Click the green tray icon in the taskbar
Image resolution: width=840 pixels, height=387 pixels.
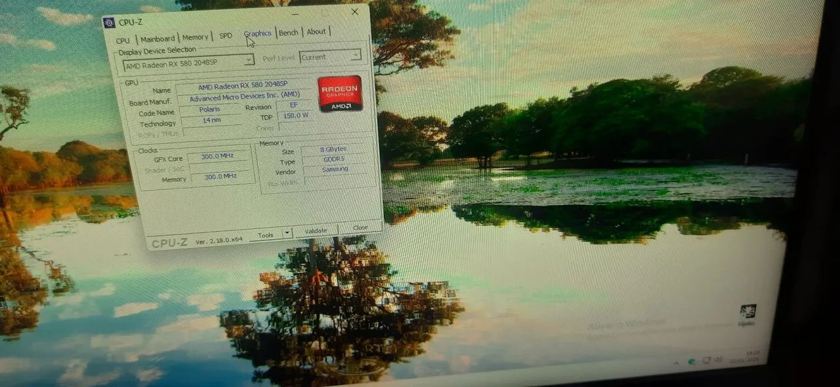tap(692, 361)
